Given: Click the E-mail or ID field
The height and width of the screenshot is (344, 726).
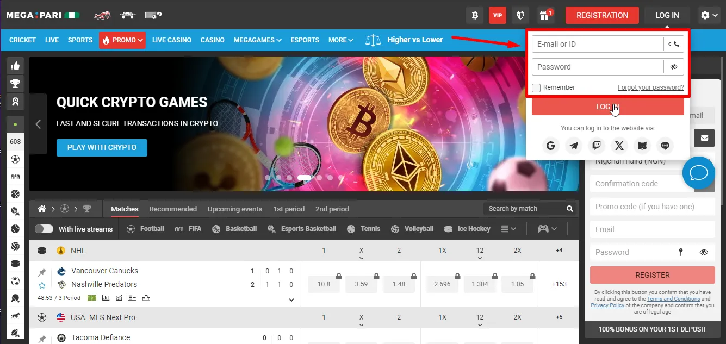Looking at the screenshot, I should click(597, 44).
